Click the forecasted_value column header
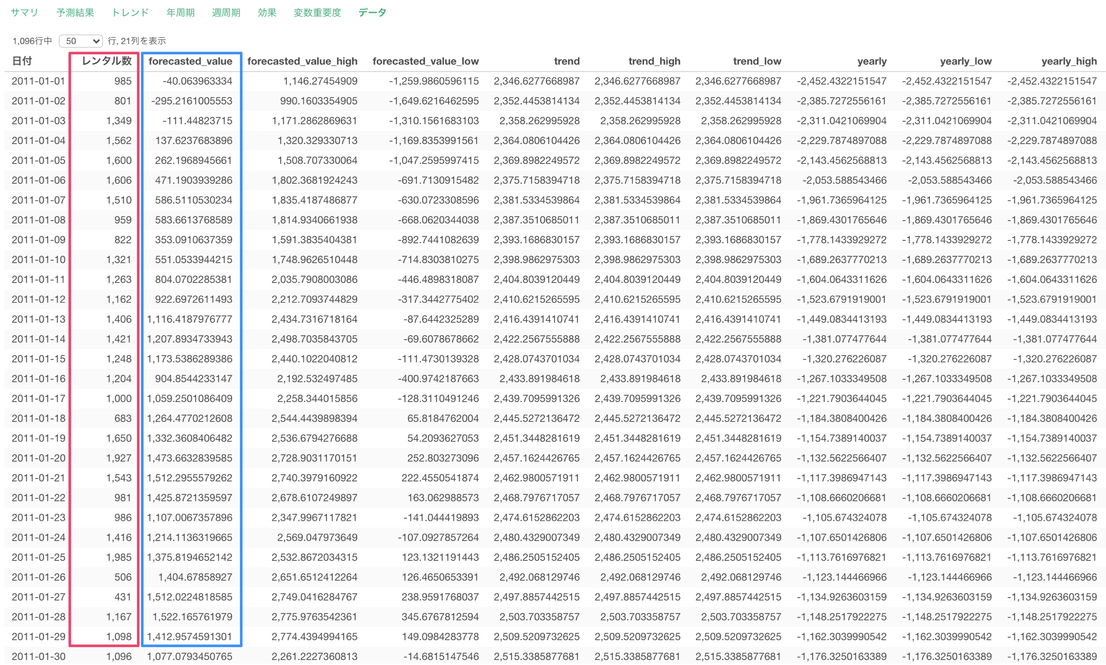 click(190, 61)
